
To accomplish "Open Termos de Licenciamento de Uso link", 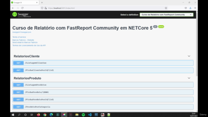I will pyautogui.click(x=29, y=45).
